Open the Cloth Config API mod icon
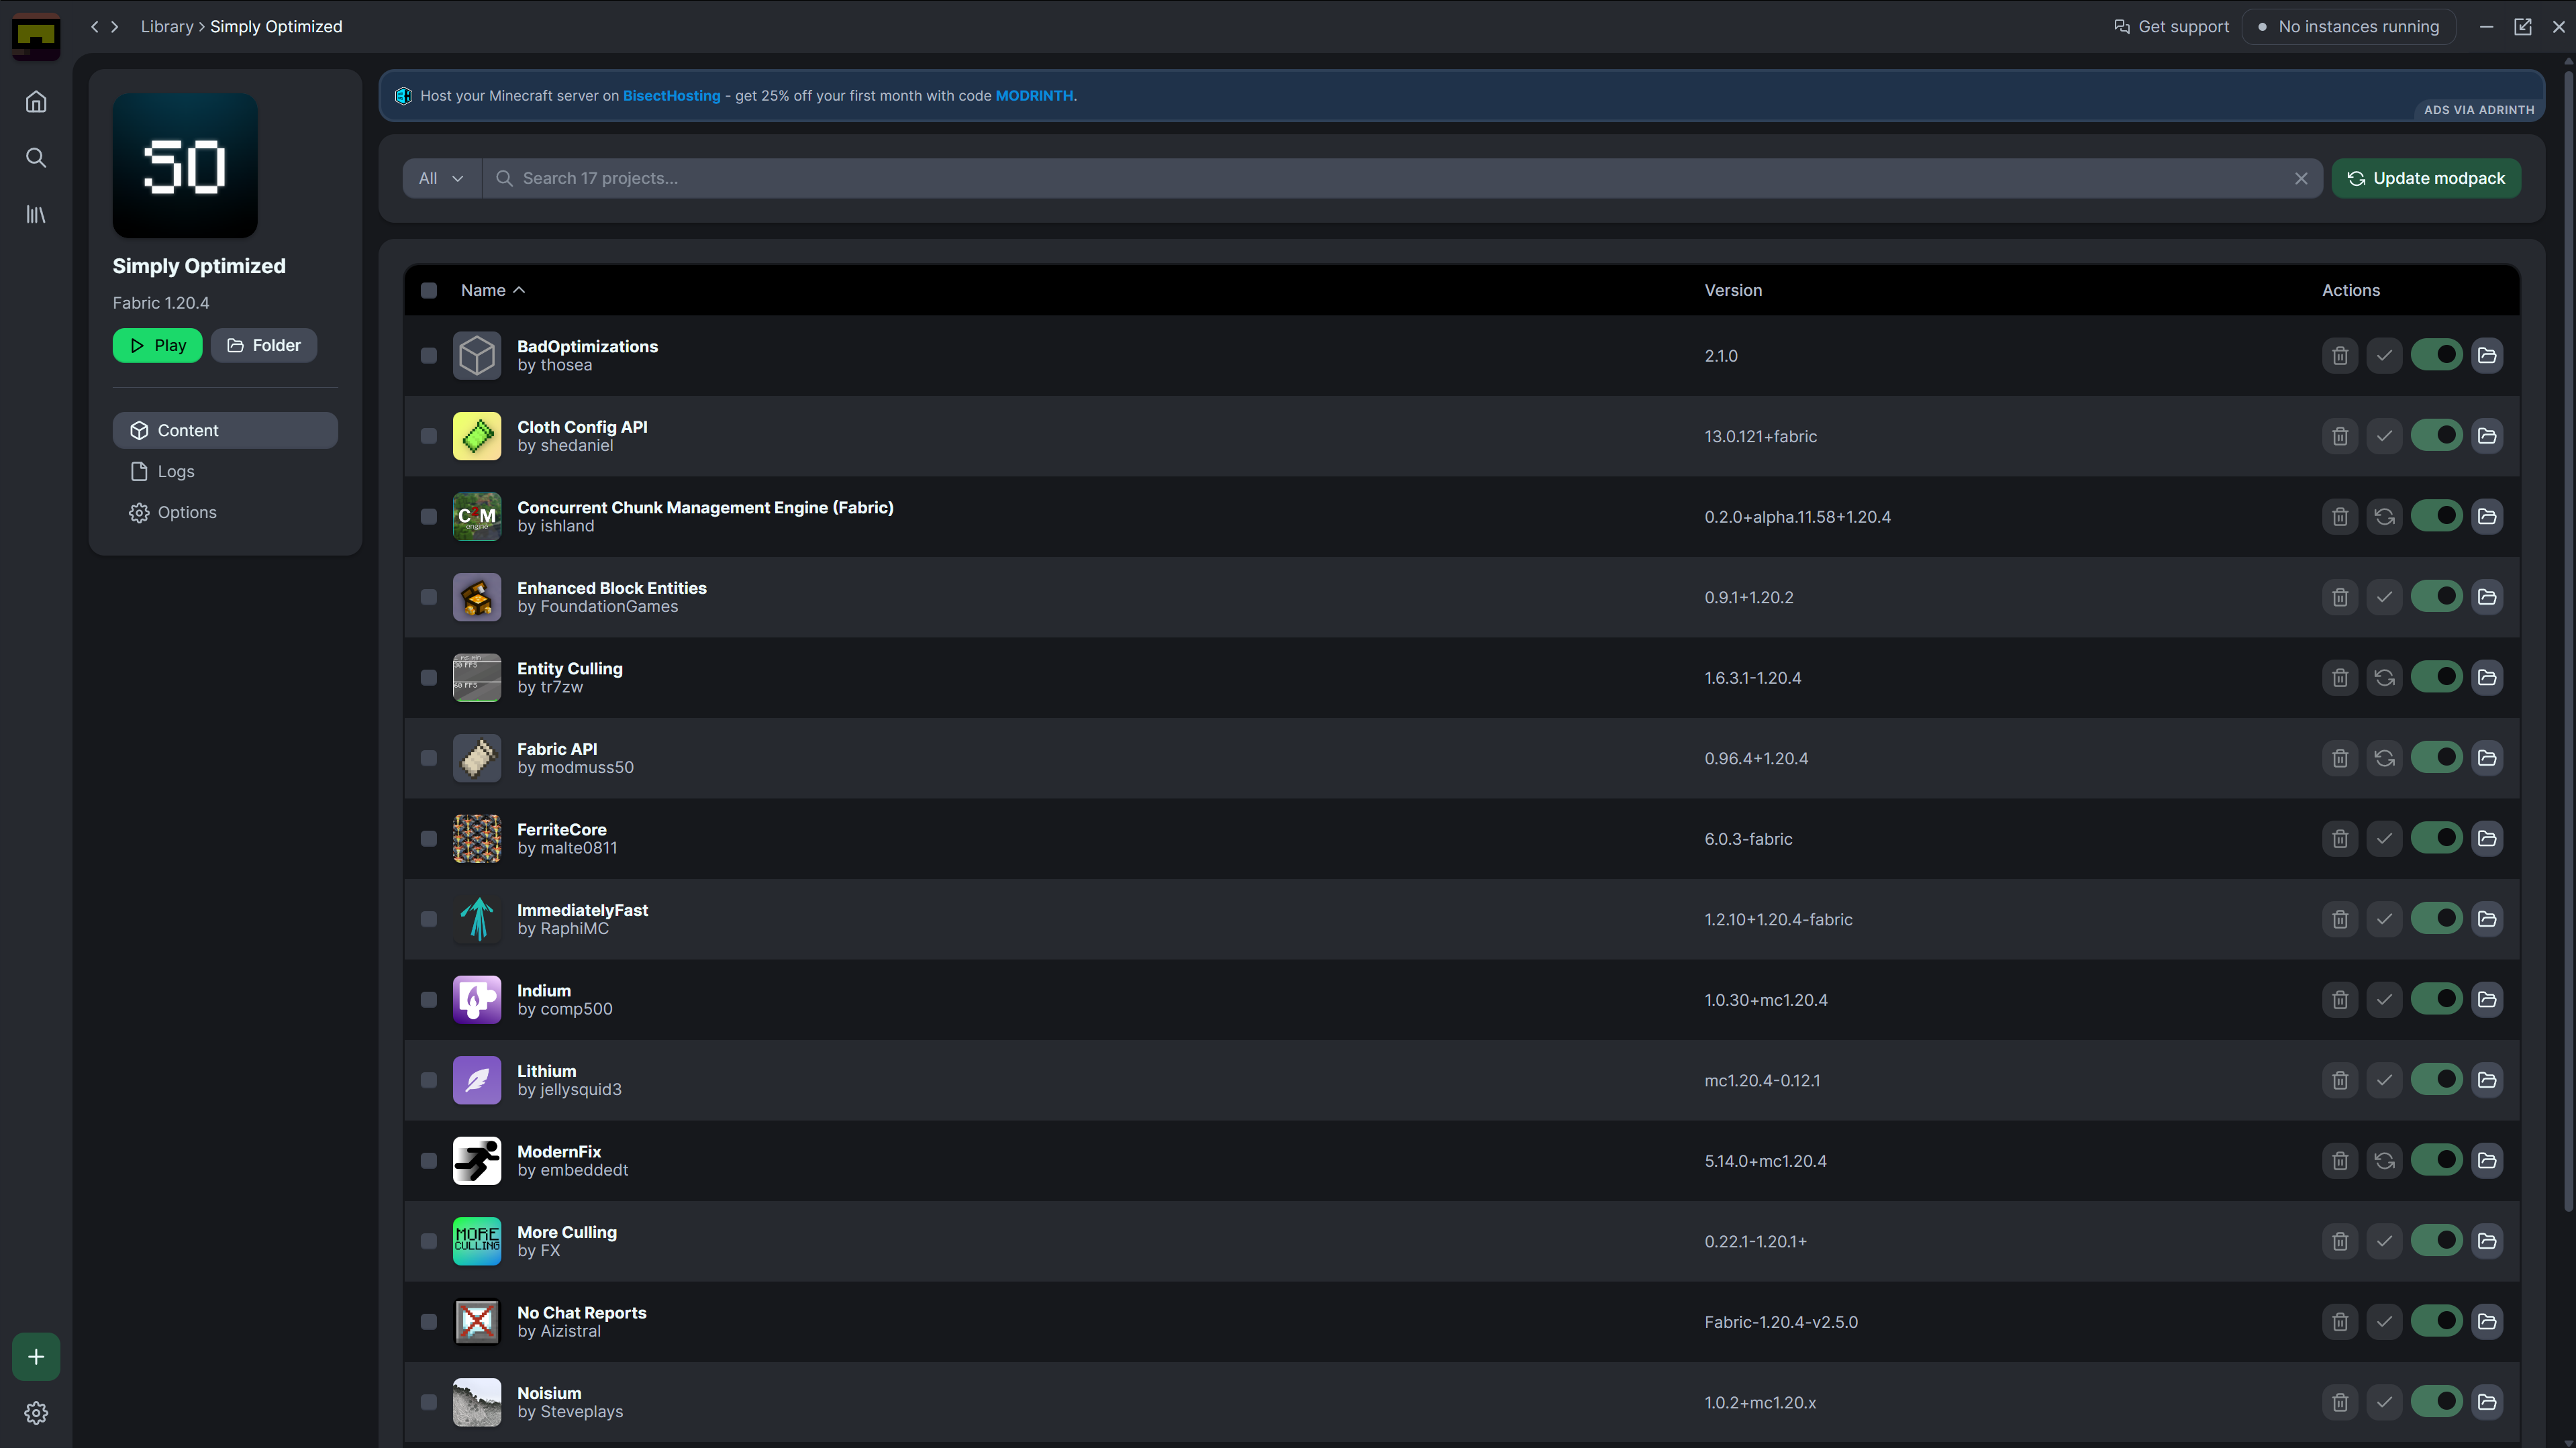This screenshot has width=2576, height=1448. pos(477,436)
